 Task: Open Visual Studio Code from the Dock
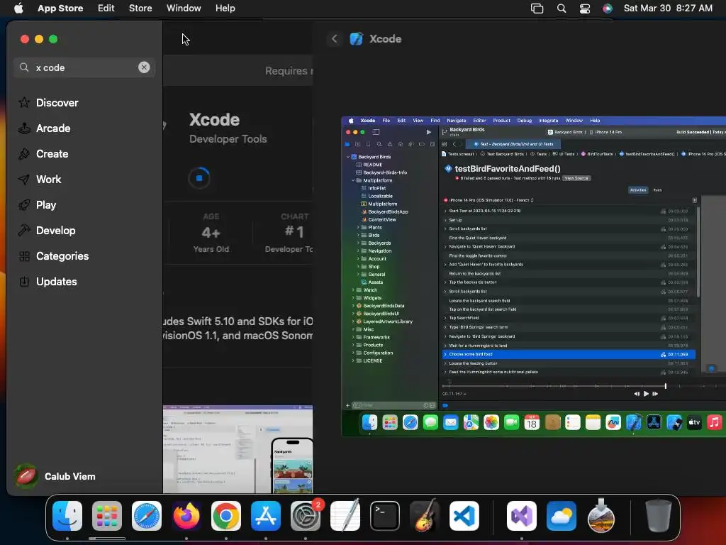coord(464,516)
